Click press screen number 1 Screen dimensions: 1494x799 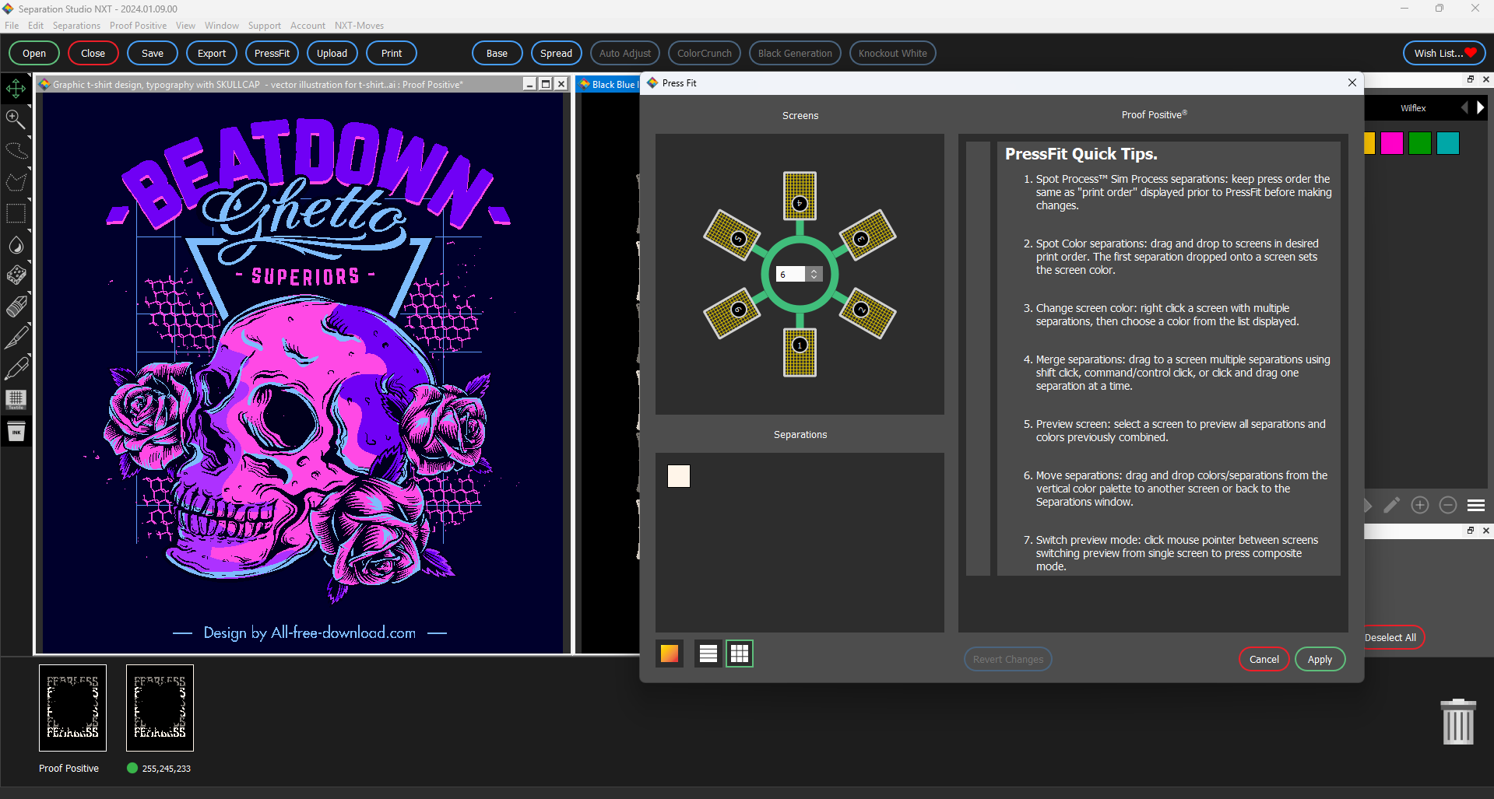click(800, 352)
